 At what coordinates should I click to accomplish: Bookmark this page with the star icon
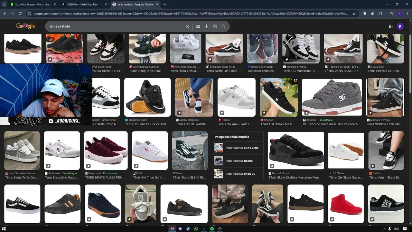pyautogui.click(x=354, y=14)
